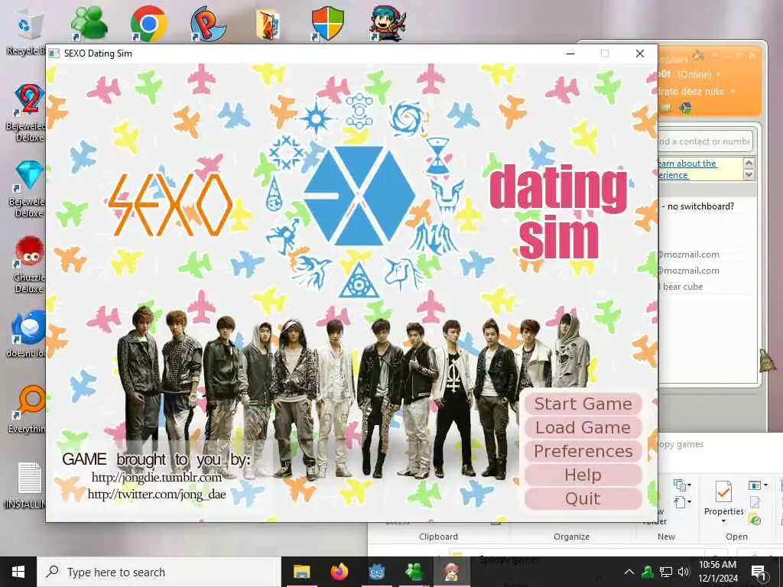The height and width of the screenshot is (587, 783).
Task: Launch the Messenger desktop shortcut
Action: [89, 24]
